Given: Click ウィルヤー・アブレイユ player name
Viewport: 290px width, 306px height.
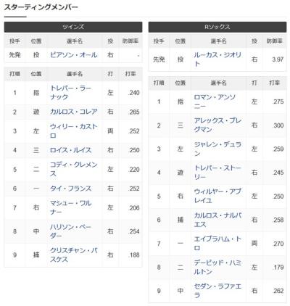Looking at the screenshot, I should 217,196.
